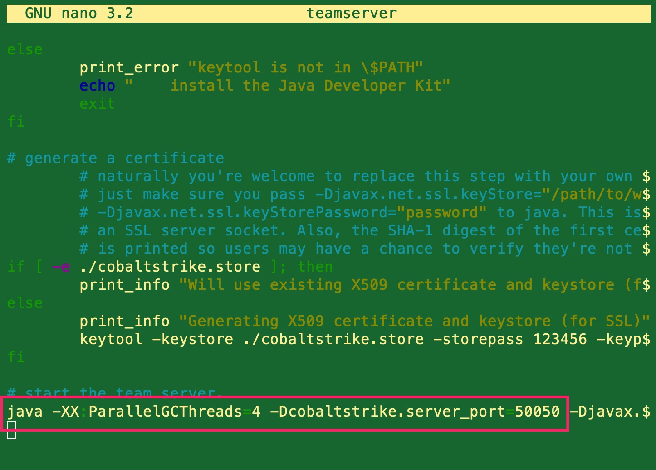The height and width of the screenshot is (470, 656).
Task: Click the 'teamserver' filename in title bar
Action: click(x=352, y=13)
